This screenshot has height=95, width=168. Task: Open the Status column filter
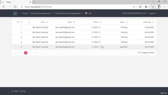point(127,22)
